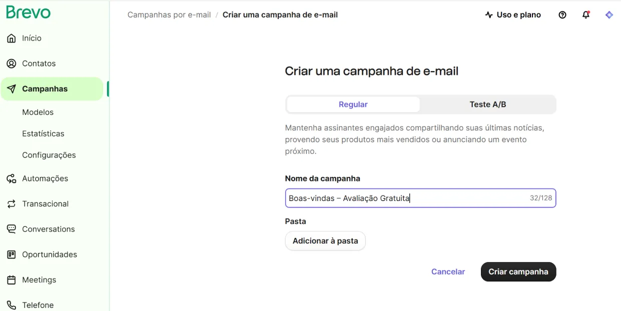Image resolution: width=621 pixels, height=311 pixels.
Task: Go to Configurações submenu item
Action: tap(49, 155)
